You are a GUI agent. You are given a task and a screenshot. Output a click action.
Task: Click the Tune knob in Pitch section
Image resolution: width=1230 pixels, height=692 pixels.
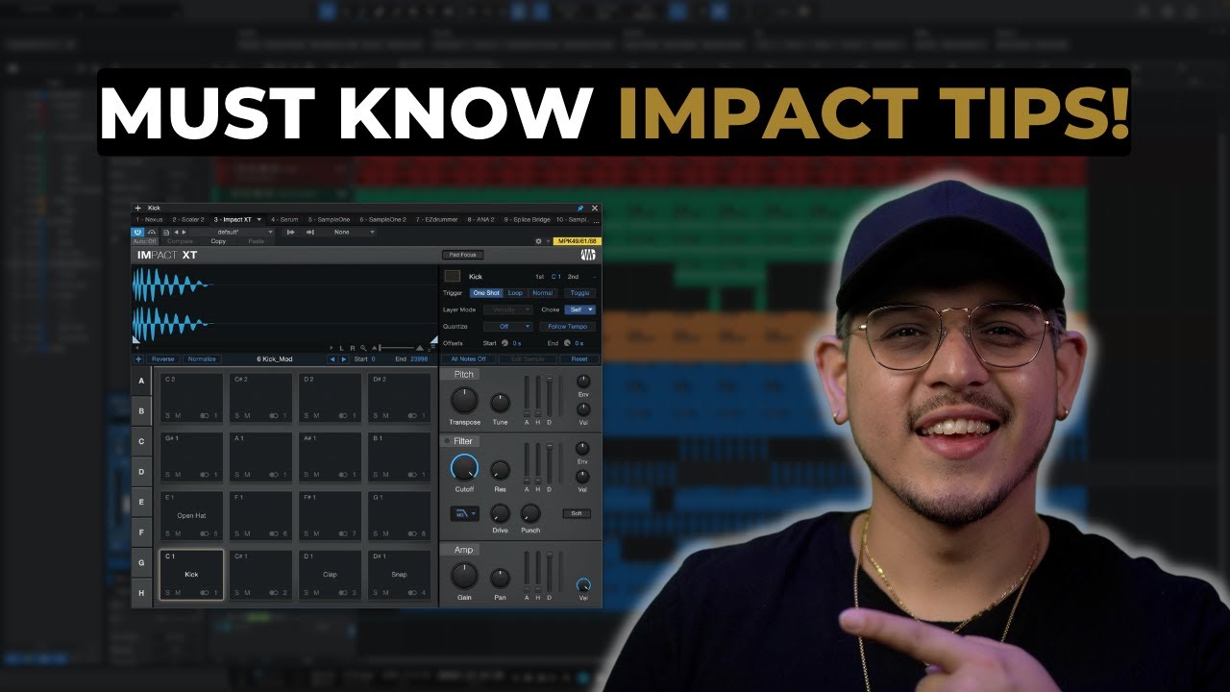point(500,403)
